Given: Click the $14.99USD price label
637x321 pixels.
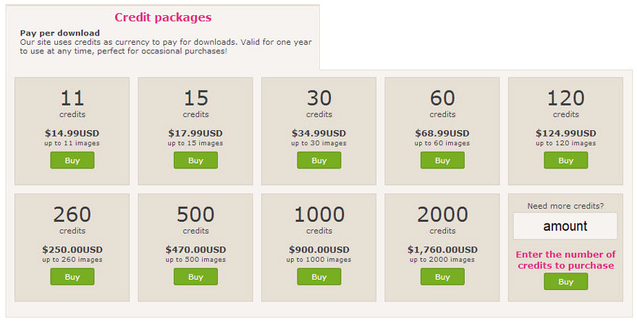Looking at the screenshot, I should coord(72,133).
